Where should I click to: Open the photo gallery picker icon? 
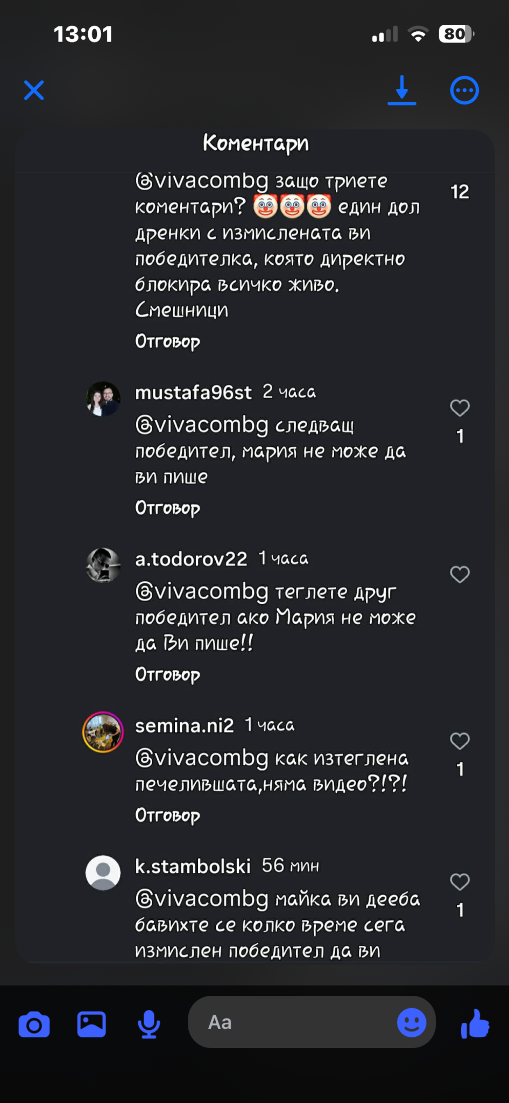91,1024
